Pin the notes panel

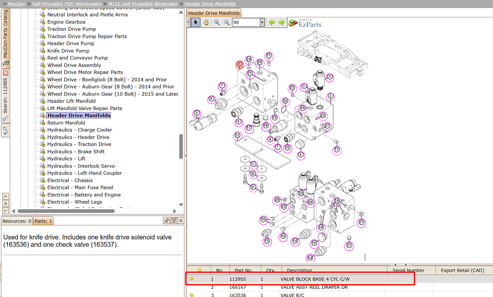(166, 221)
